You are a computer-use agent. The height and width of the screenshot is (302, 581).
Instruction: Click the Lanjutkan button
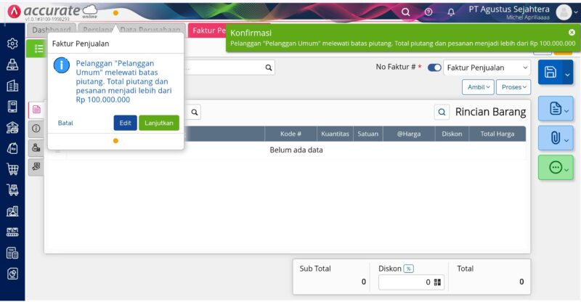click(x=159, y=123)
